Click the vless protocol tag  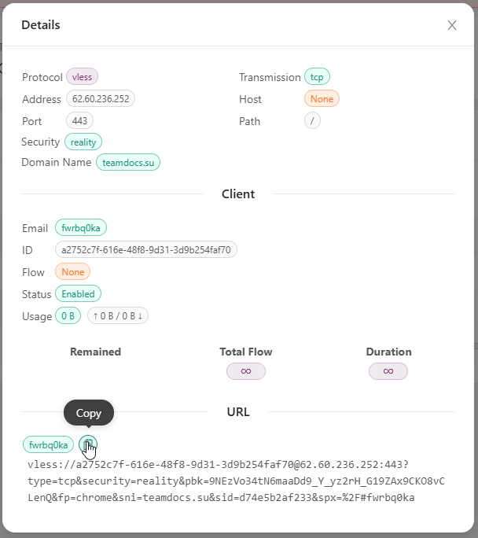pos(82,77)
